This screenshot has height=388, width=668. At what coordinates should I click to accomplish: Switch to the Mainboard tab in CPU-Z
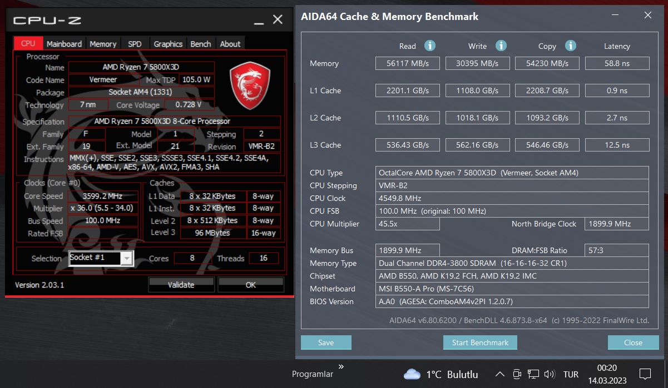[x=64, y=44]
